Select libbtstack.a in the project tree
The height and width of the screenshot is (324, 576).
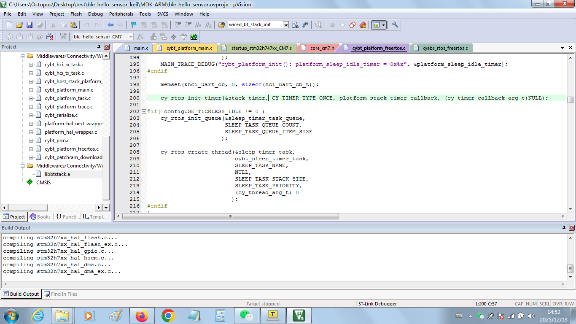57,174
